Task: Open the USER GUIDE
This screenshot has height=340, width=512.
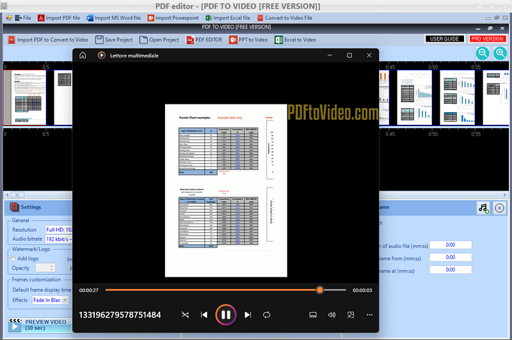Action: [444, 39]
